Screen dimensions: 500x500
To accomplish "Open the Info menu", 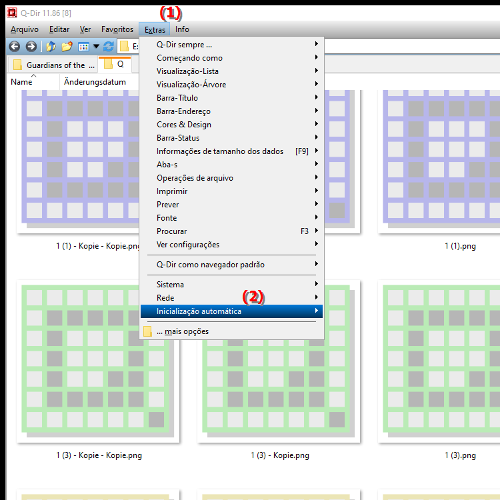I will coord(182,29).
